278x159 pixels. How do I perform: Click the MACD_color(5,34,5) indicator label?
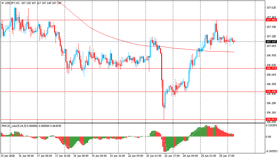tap(14, 126)
